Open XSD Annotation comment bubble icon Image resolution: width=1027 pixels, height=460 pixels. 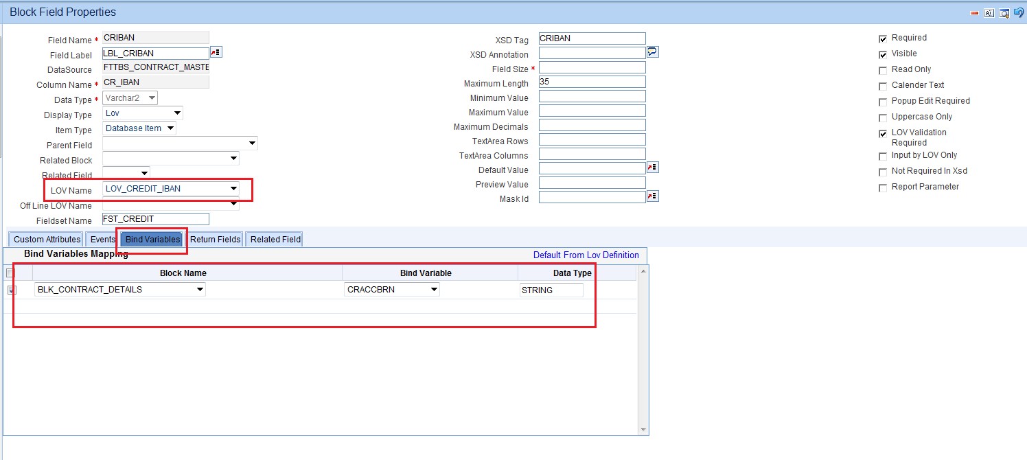tap(653, 52)
